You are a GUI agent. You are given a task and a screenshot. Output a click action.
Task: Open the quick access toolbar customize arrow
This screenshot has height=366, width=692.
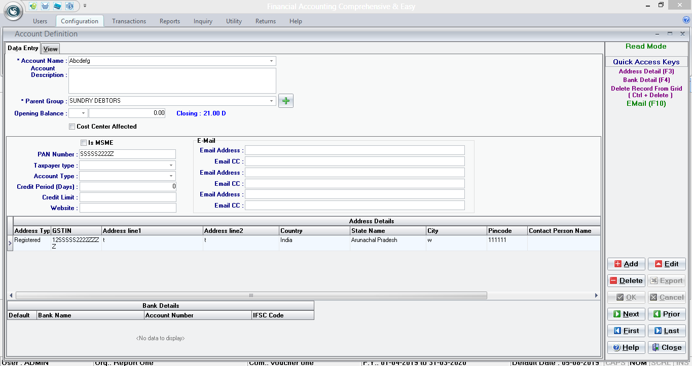[85, 6]
